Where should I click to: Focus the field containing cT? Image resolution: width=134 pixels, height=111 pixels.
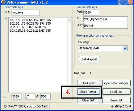(30, 97)
